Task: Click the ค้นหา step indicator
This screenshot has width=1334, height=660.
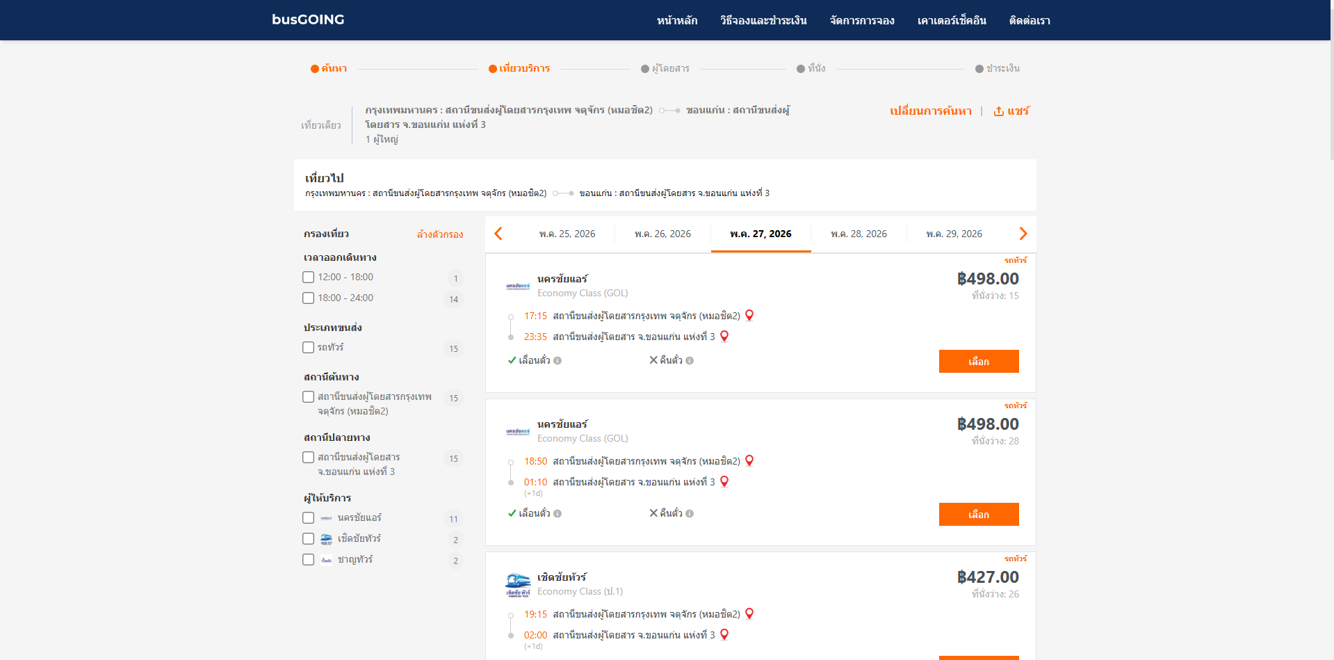Action: [x=329, y=68]
